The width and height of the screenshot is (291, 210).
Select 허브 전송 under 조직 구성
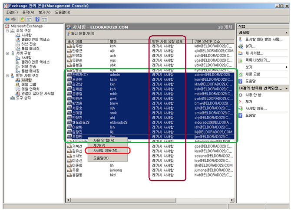point(29,44)
